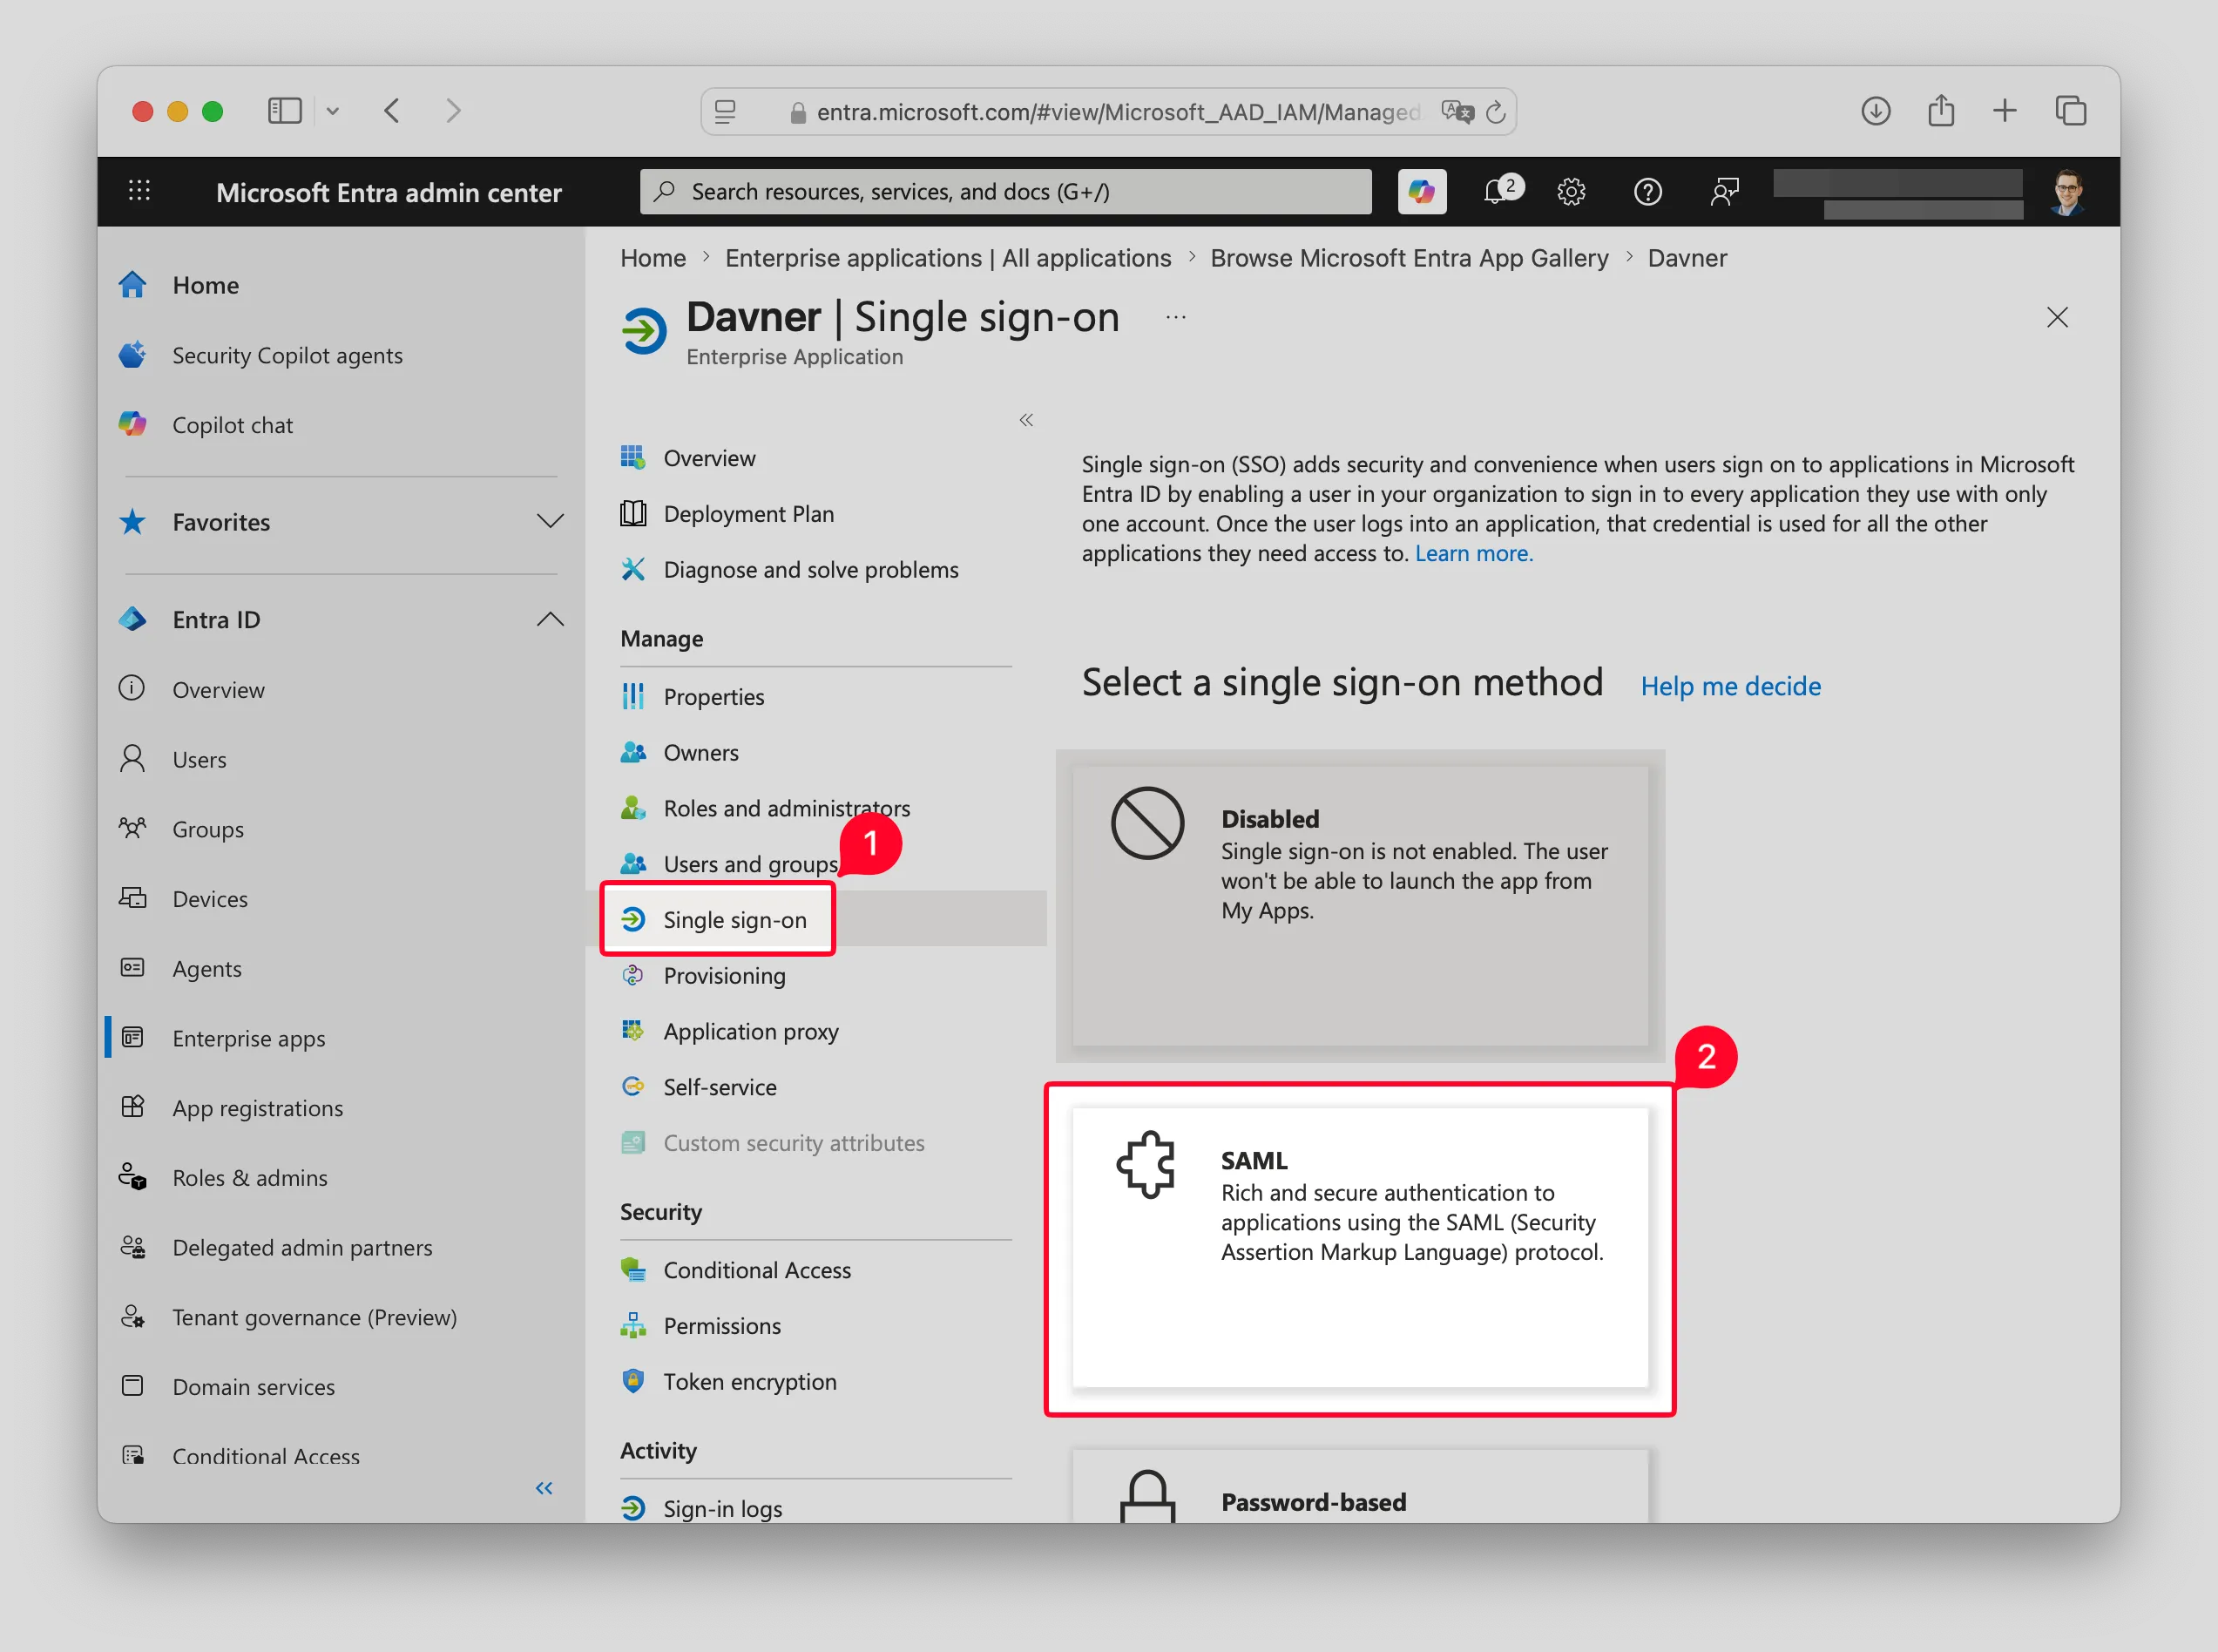
Task: Click the Safari sidebar toggle icon
Action: click(285, 110)
